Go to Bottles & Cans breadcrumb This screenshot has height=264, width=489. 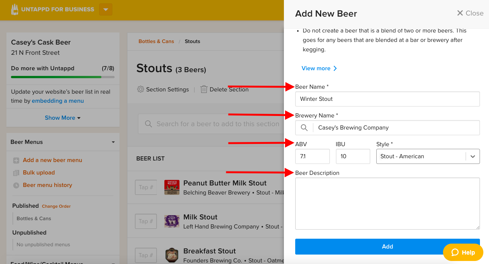(x=156, y=41)
